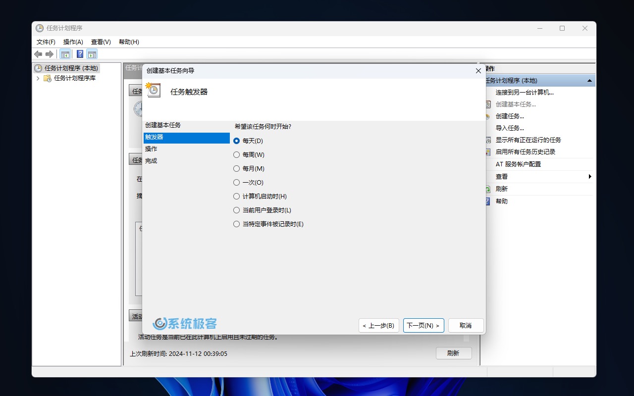The height and width of the screenshot is (396, 634).
Task: Select the 每周(W) weekly trigger option
Action: 249,155
